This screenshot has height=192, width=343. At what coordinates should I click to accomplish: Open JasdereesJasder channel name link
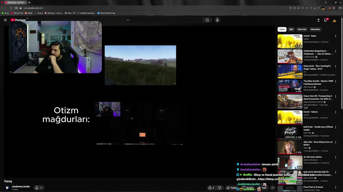(x=21, y=187)
